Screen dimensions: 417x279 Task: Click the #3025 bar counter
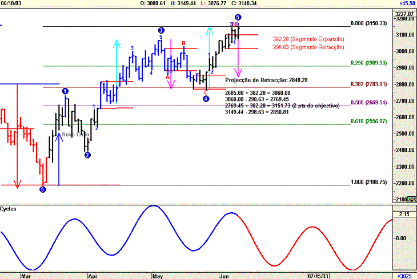click(x=404, y=276)
